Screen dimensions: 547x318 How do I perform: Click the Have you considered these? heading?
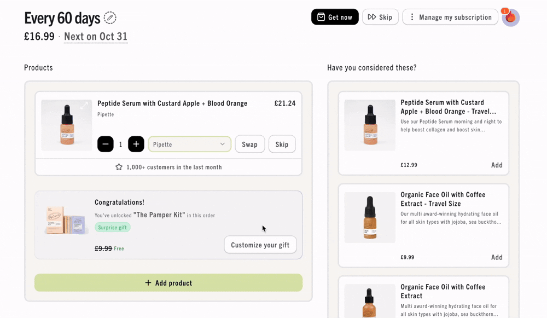(x=372, y=68)
